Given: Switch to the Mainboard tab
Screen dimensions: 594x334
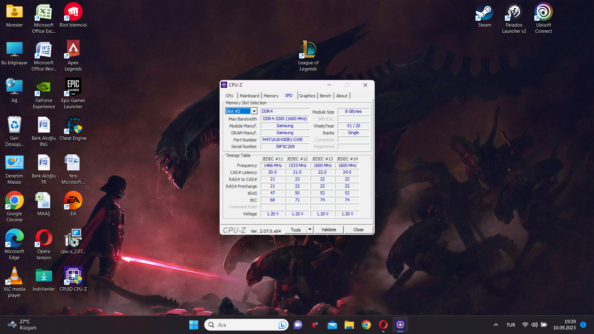Looking at the screenshot, I should coord(249,96).
